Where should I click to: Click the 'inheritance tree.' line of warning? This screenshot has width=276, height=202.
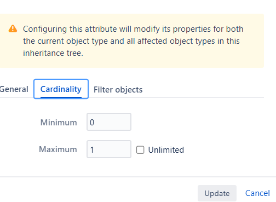click(x=53, y=53)
